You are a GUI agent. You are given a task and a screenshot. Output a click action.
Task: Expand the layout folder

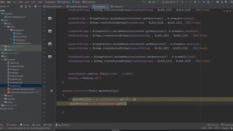point(2,95)
